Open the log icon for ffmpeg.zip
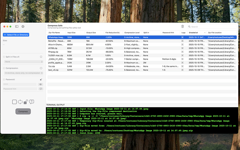 [x=183, y=52]
